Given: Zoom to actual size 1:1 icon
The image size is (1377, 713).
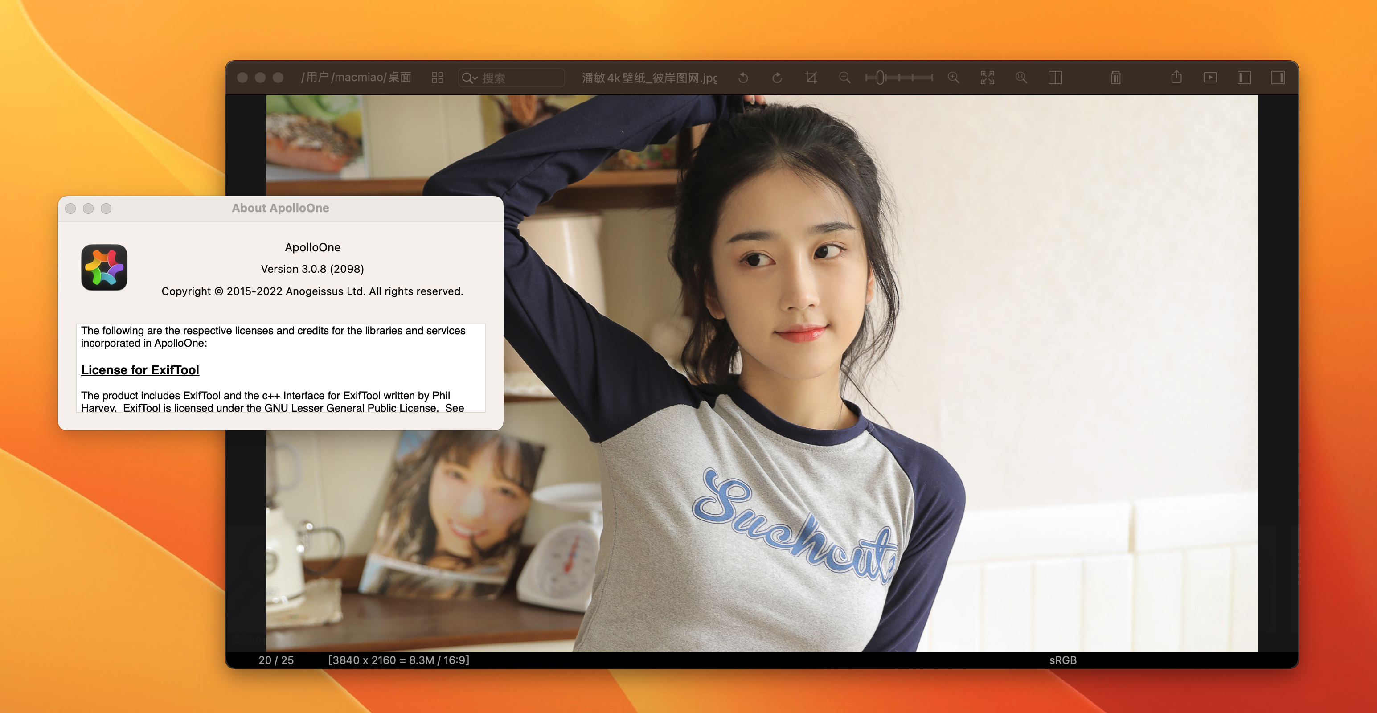Looking at the screenshot, I should (1021, 78).
